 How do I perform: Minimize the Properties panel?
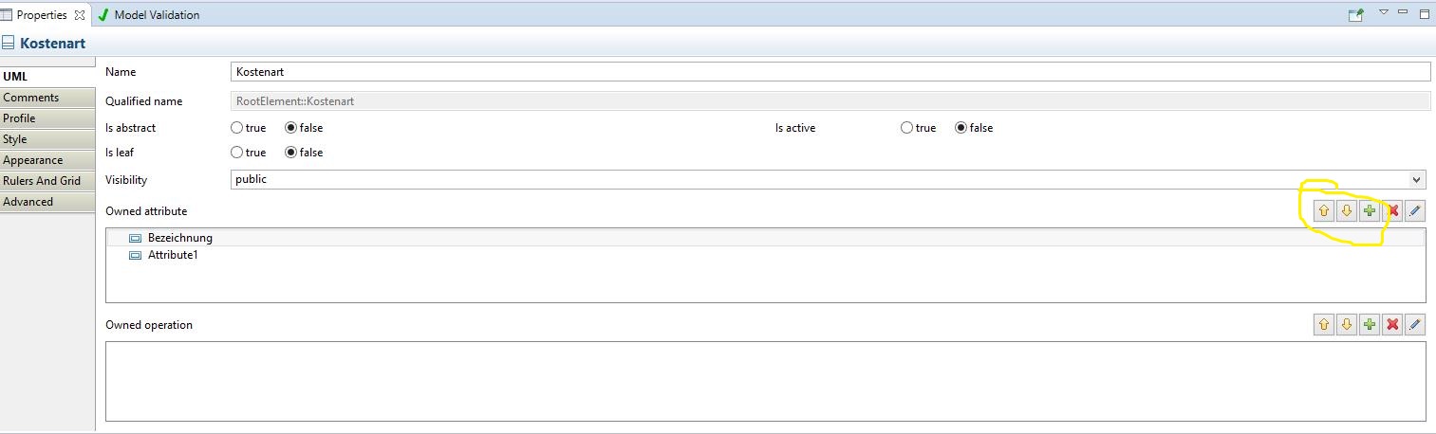coord(1403,12)
